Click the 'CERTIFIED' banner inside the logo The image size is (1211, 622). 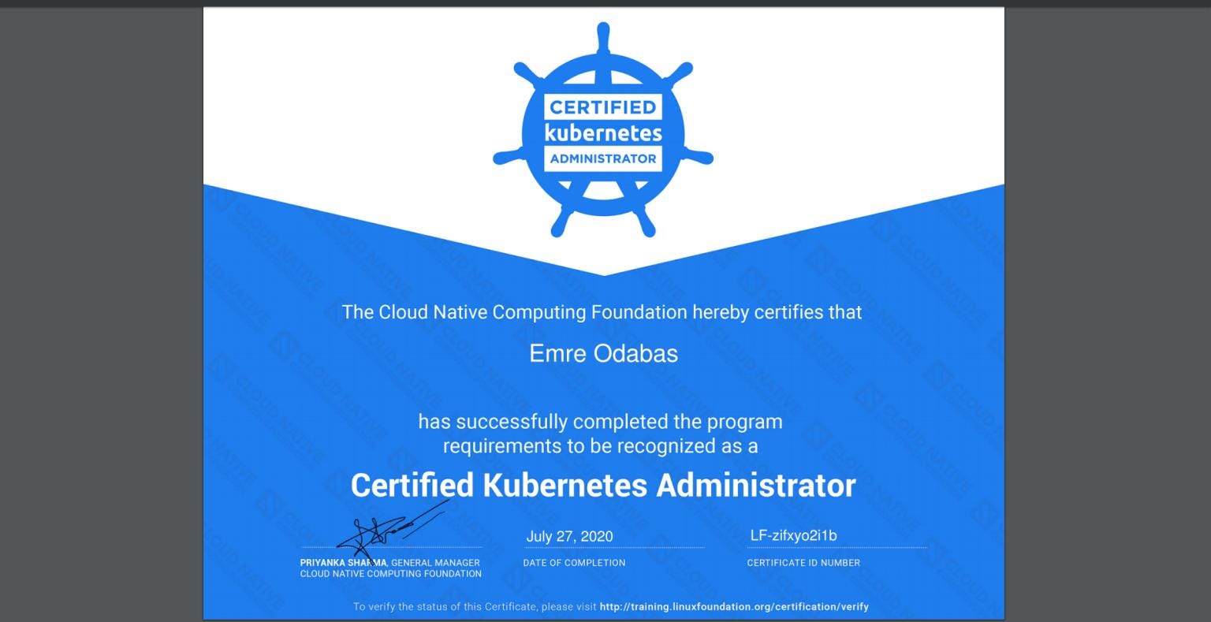click(603, 107)
